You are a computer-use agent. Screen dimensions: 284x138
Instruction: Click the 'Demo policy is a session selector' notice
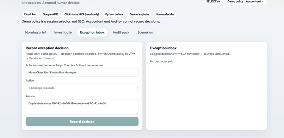pyautogui.click(x=91, y=21)
